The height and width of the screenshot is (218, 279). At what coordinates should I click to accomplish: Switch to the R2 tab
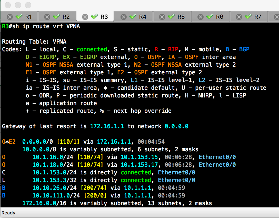pos(66,17)
